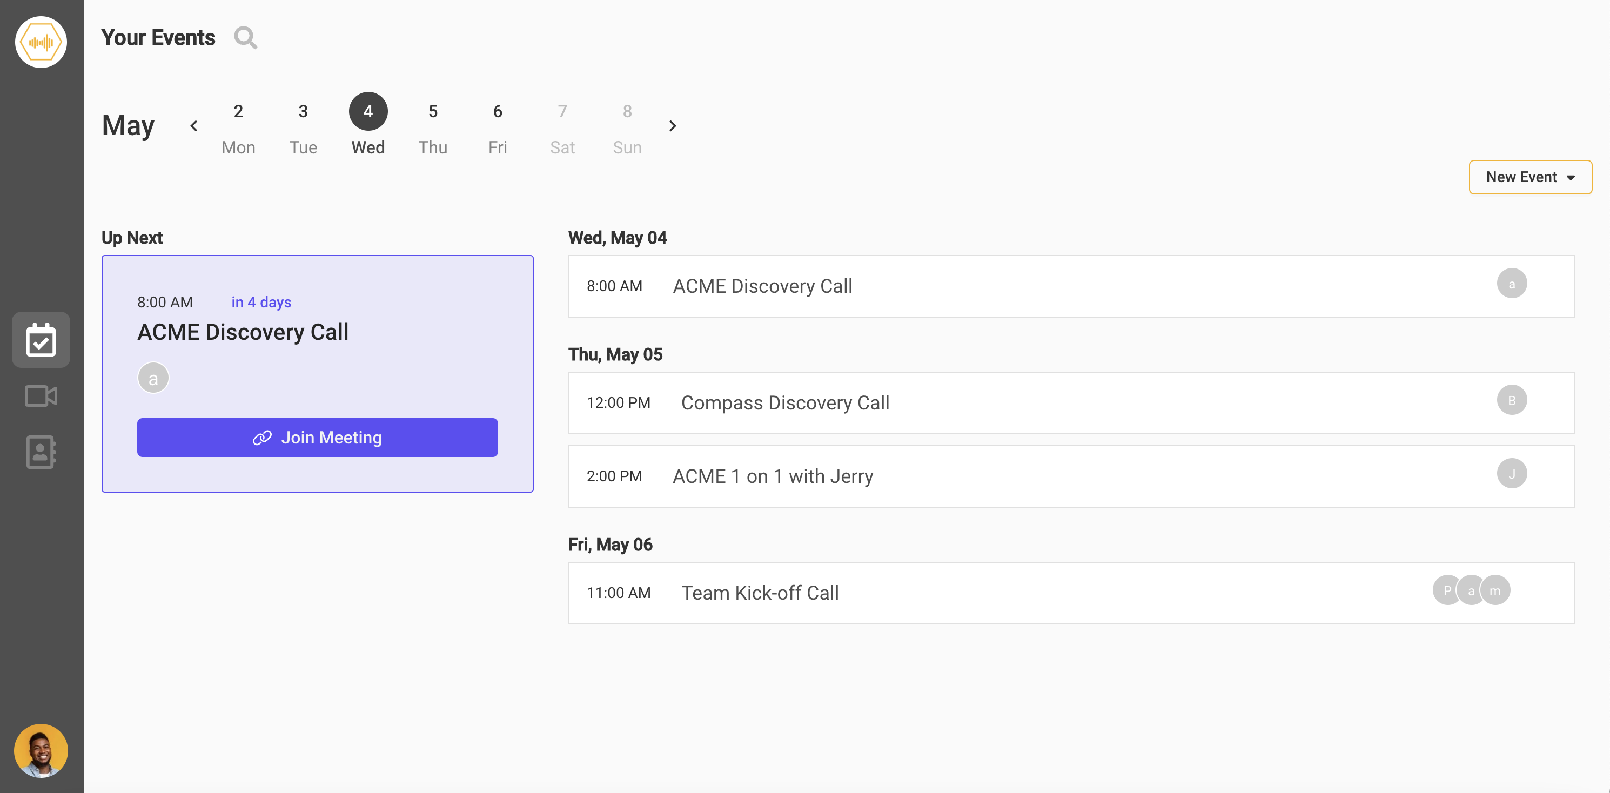The width and height of the screenshot is (1610, 793).
Task: Open the calendar events sidebar icon
Action: 41,339
